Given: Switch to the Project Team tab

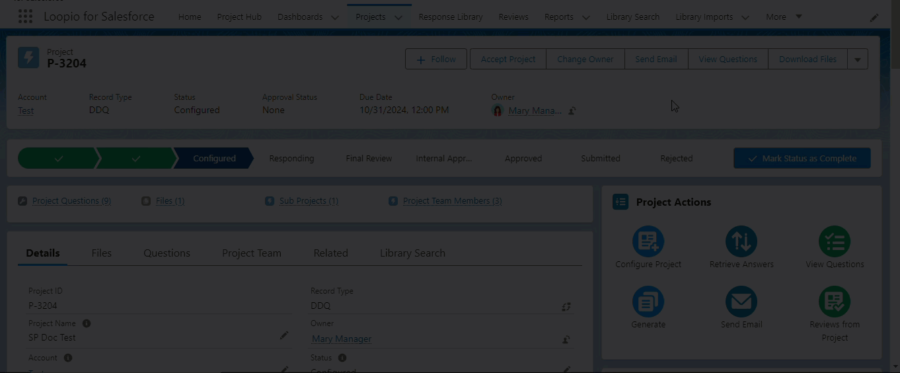Looking at the screenshot, I should (252, 253).
